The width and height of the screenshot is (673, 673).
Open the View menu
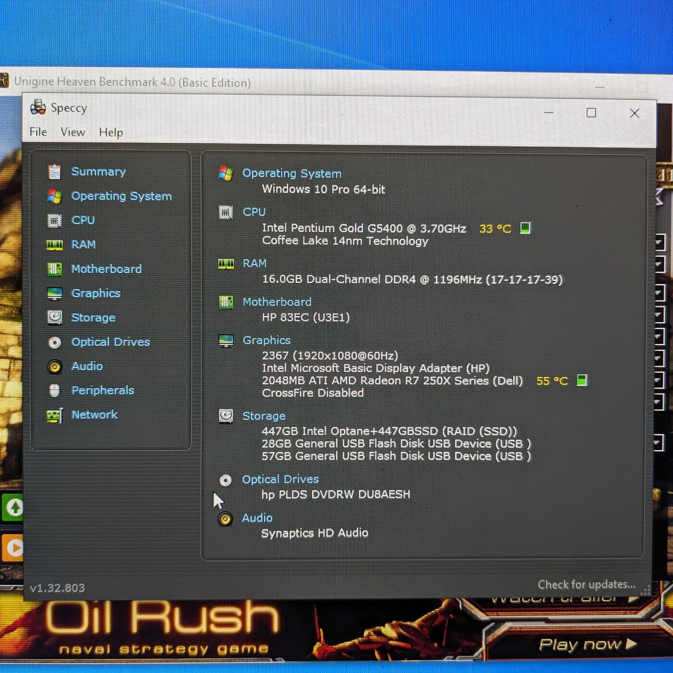(x=73, y=132)
